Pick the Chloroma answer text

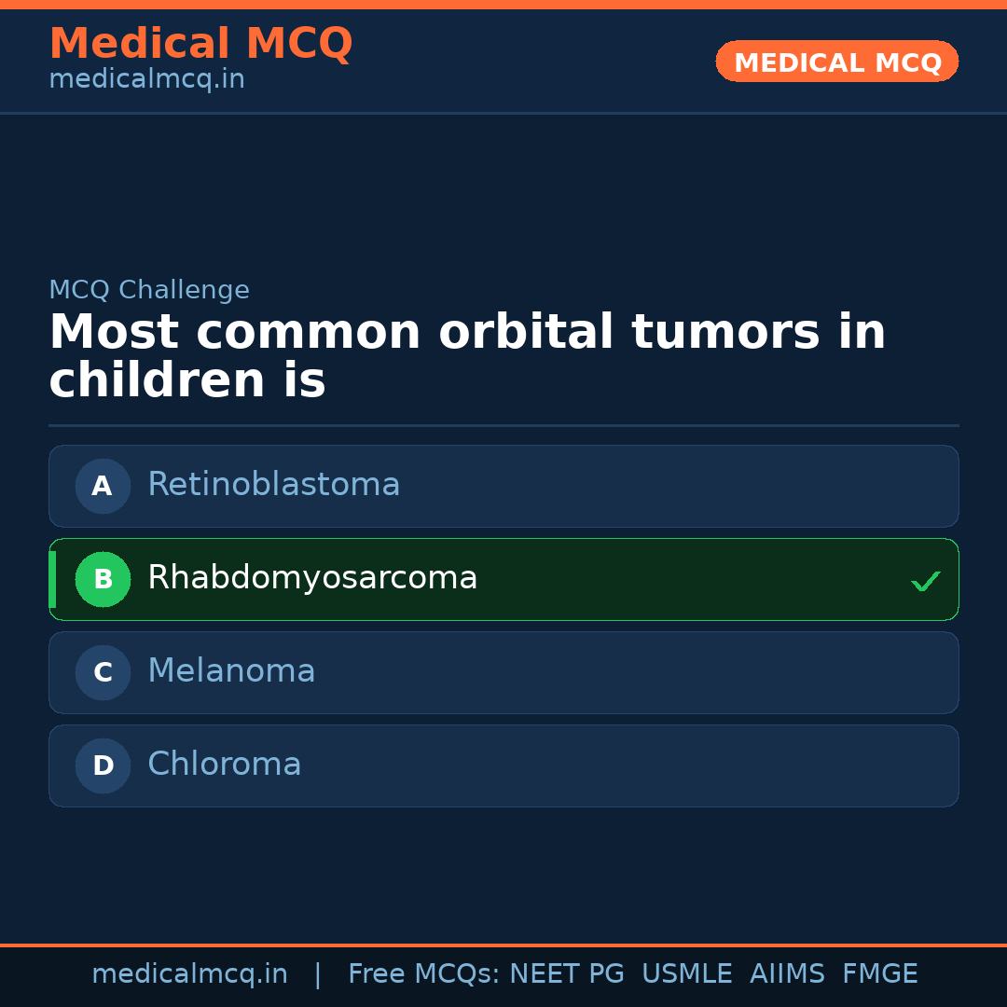(x=225, y=765)
